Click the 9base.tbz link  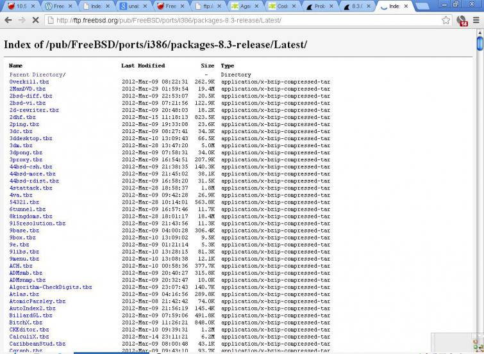coord(24,230)
